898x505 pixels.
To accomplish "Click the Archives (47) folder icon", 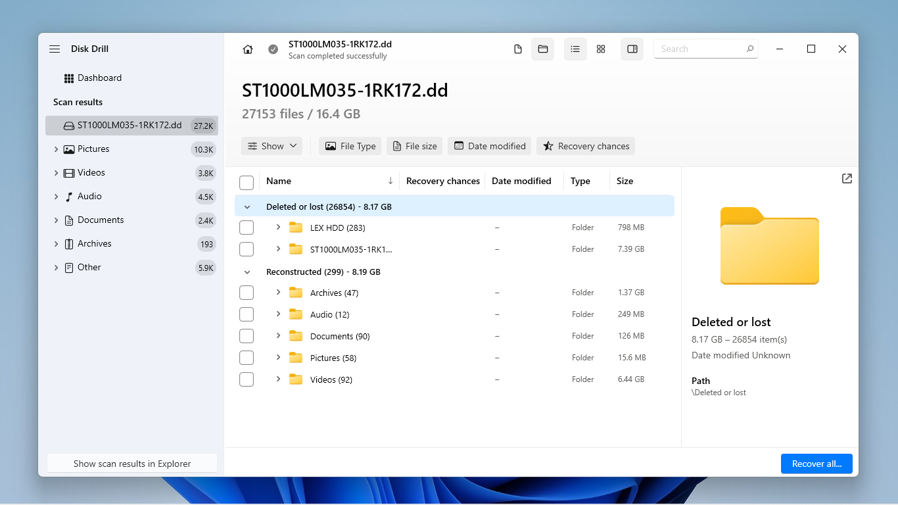I will coord(296,293).
